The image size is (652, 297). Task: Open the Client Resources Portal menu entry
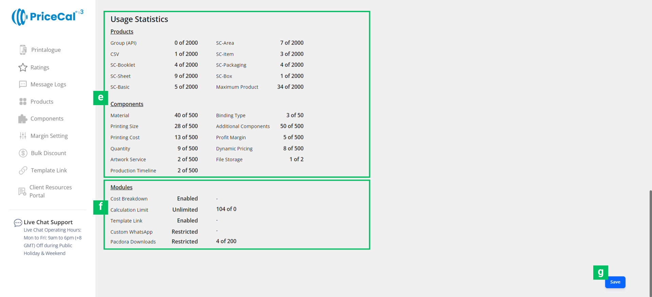50,191
